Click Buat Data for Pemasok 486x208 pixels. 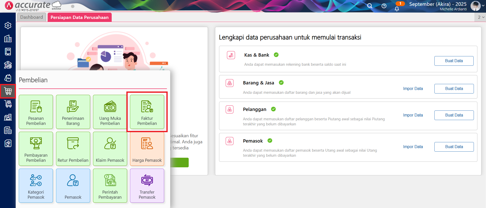tap(454, 147)
